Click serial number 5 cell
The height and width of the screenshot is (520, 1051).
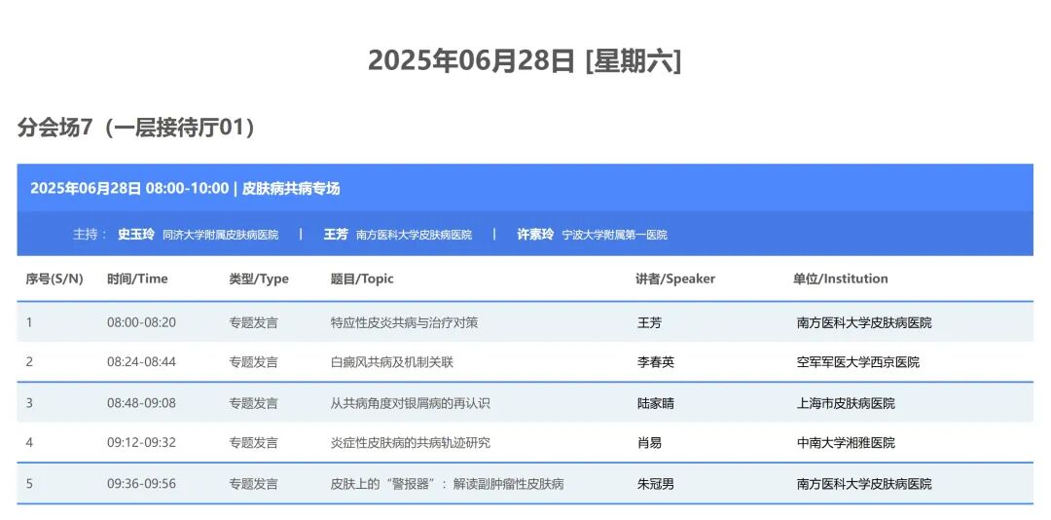(x=29, y=484)
